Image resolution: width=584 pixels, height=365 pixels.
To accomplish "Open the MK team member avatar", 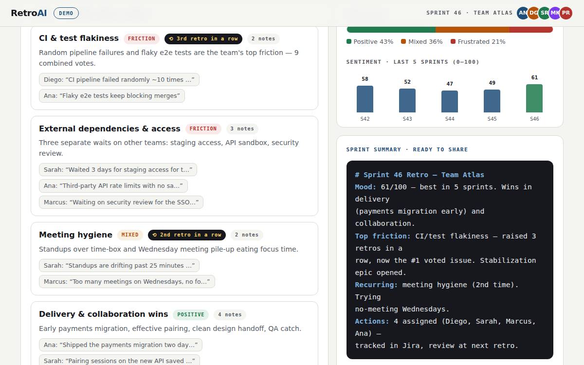I will [x=555, y=13].
